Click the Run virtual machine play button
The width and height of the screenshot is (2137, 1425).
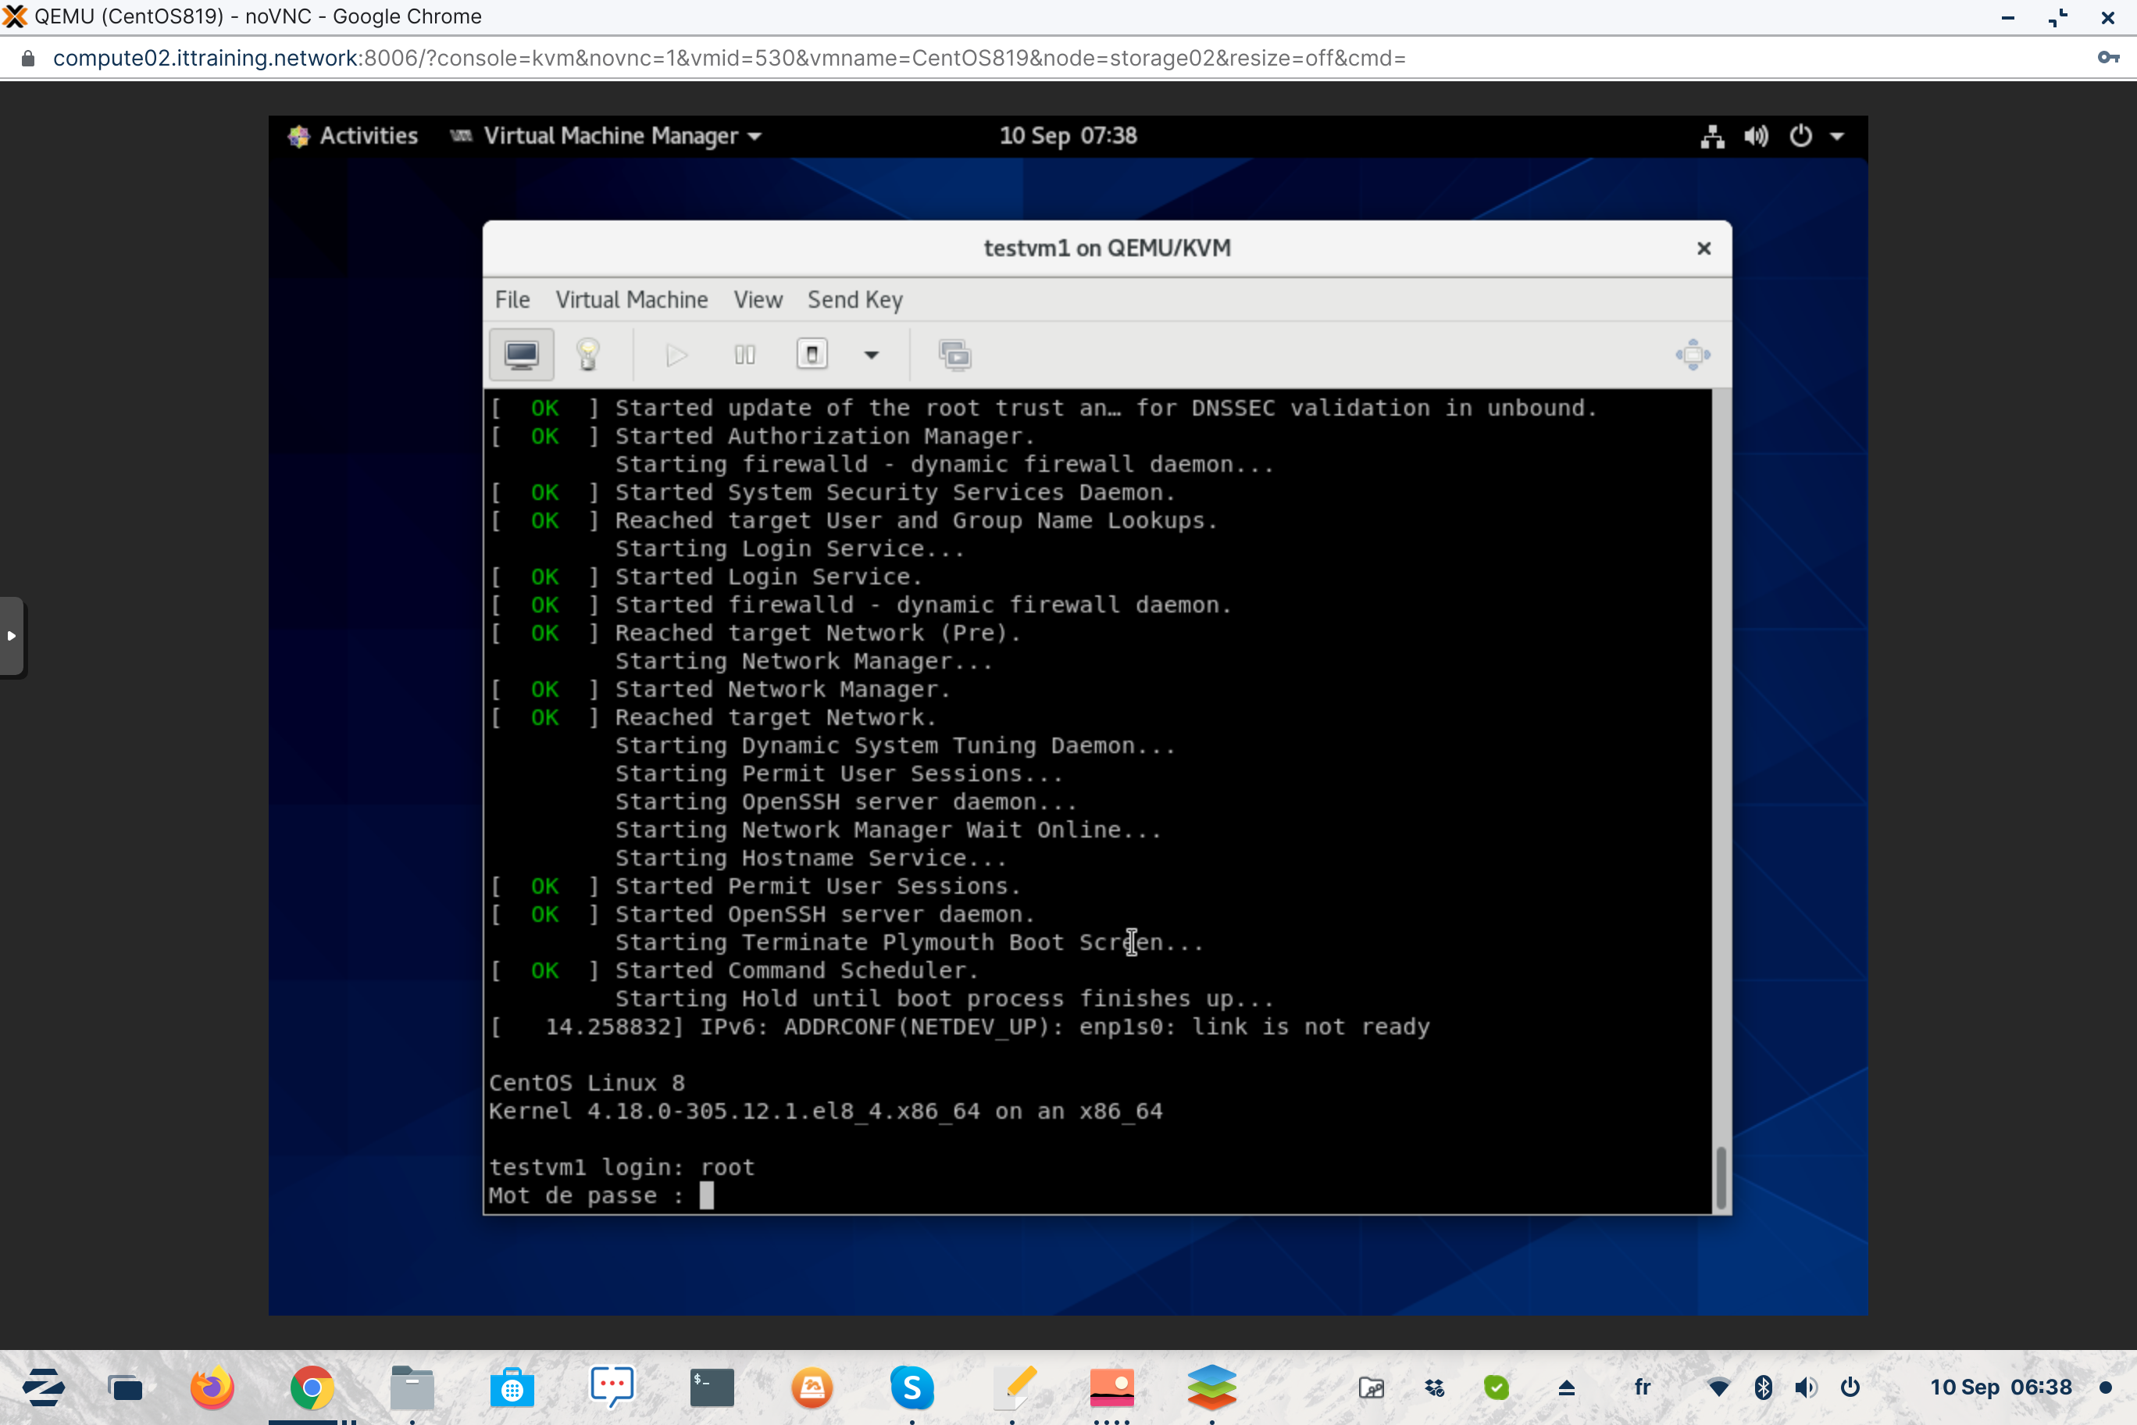tap(676, 355)
